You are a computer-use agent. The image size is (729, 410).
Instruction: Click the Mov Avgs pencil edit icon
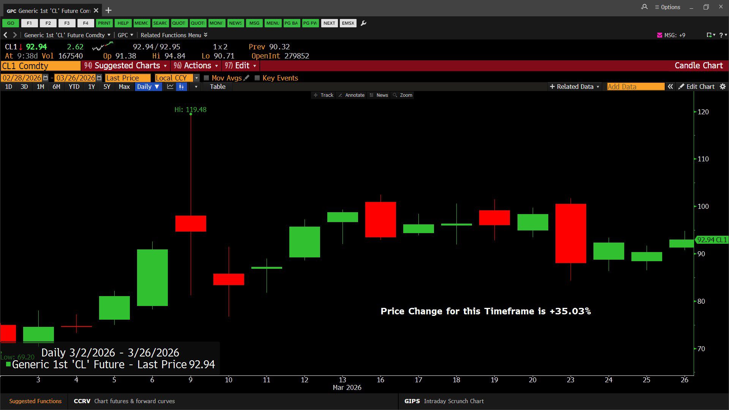246,78
